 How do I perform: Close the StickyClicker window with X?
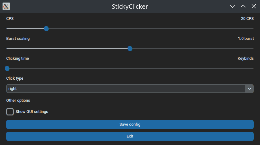point(254,6)
